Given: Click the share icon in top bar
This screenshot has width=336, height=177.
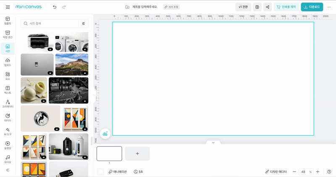Looking at the screenshot, I should (267, 7).
